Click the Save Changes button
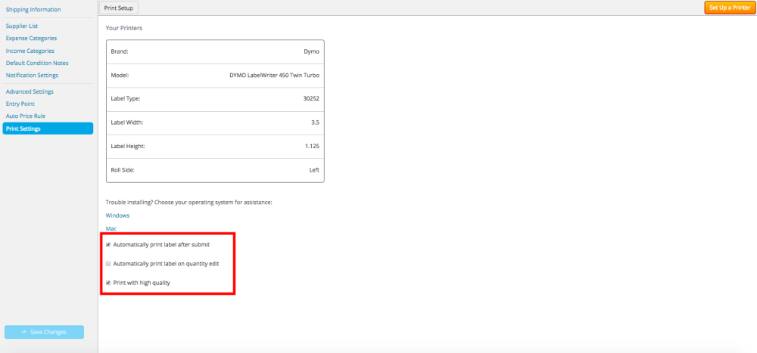Image resolution: width=757 pixels, height=353 pixels. [44, 333]
